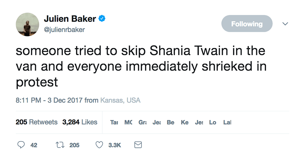Click the envelope direct message icon
304x162 pixels.
(x=138, y=145)
